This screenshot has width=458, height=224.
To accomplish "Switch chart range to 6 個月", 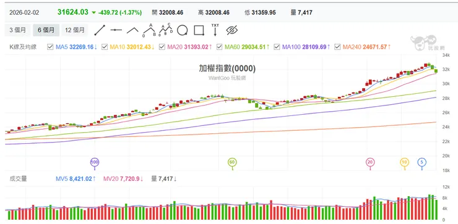I will coord(46,30).
